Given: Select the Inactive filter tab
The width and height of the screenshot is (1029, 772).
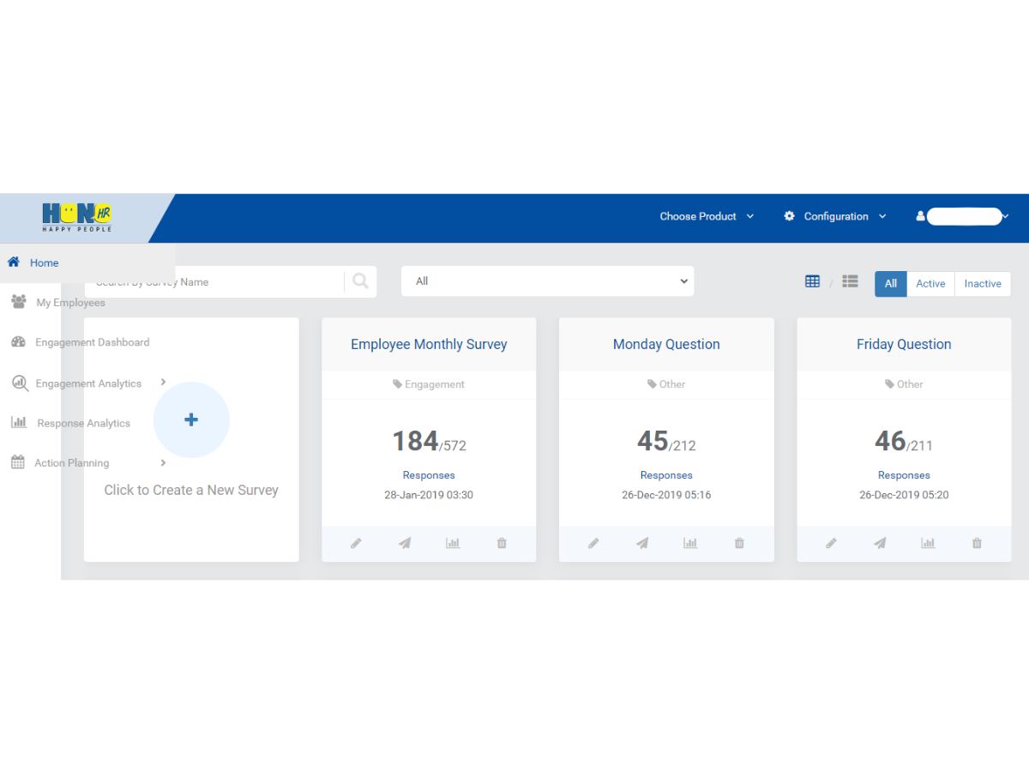Looking at the screenshot, I should [x=983, y=284].
